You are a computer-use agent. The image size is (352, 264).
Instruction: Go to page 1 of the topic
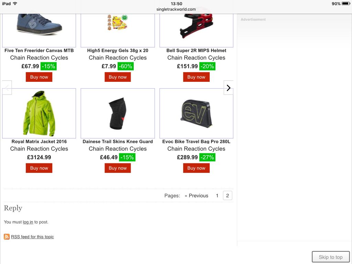217,196
